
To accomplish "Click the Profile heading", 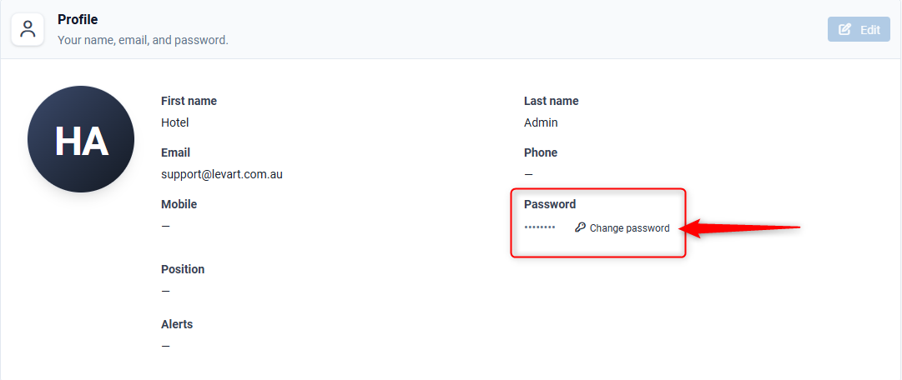I will pos(78,19).
